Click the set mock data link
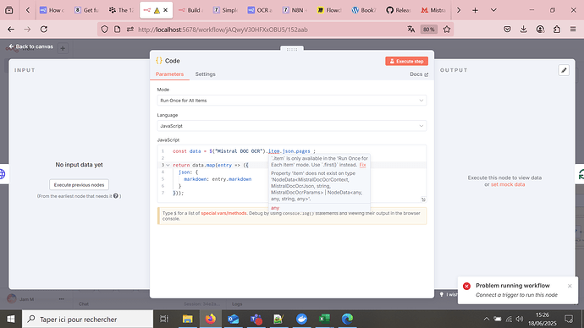Screen dimensions: 584x328 [x=508, y=184]
